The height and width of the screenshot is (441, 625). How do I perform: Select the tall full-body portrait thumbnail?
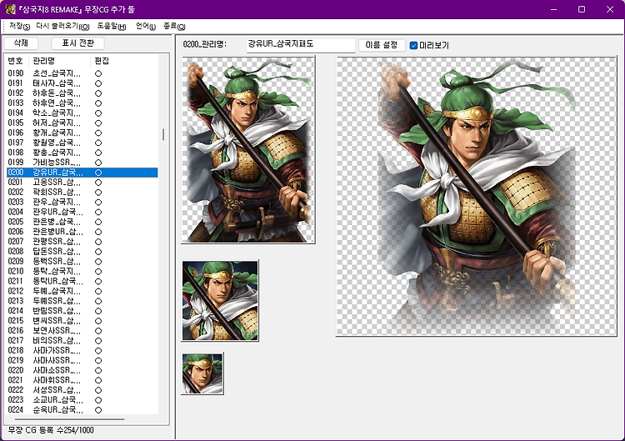pyautogui.click(x=248, y=149)
